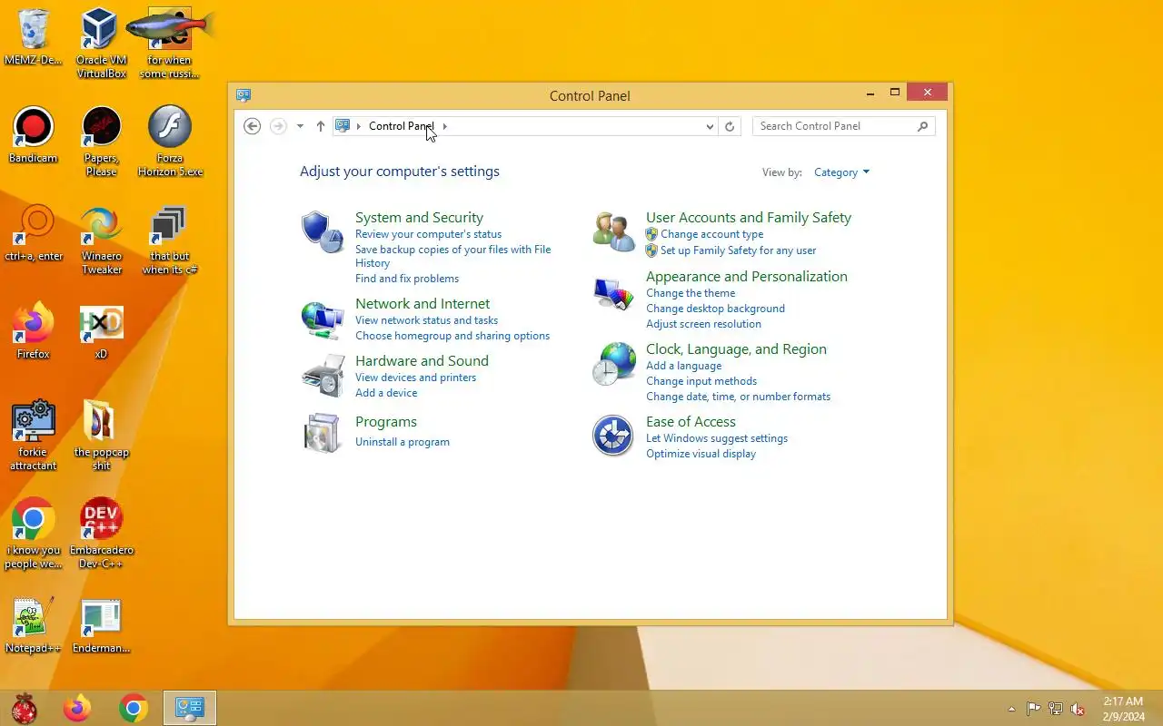Show hidden tray icons arrow
1163x726 pixels.
click(1011, 709)
